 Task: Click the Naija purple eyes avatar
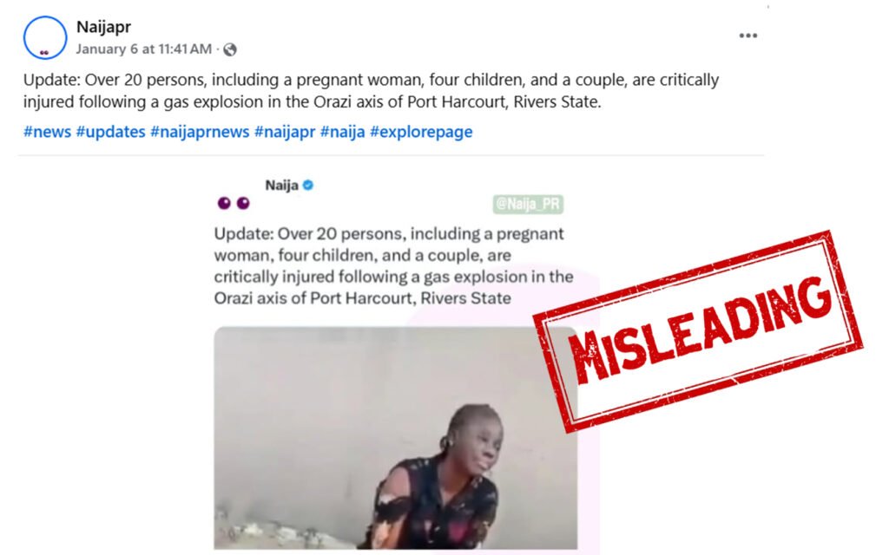pos(234,203)
